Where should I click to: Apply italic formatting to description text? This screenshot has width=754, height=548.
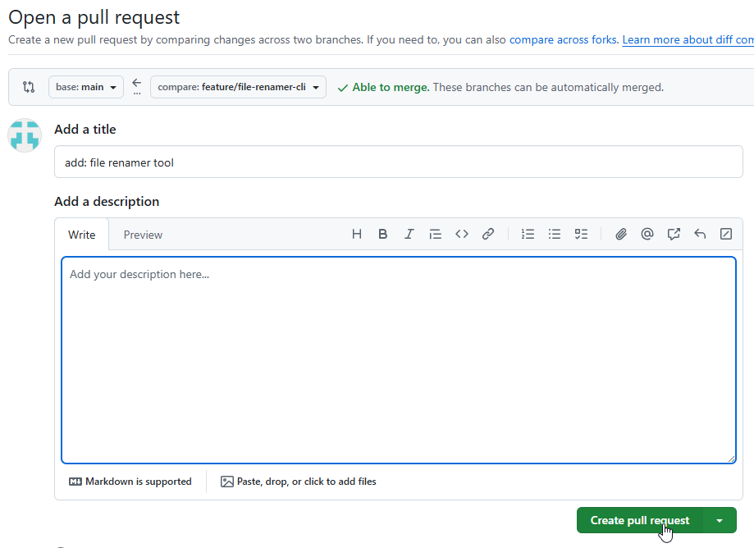pos(409,235)
